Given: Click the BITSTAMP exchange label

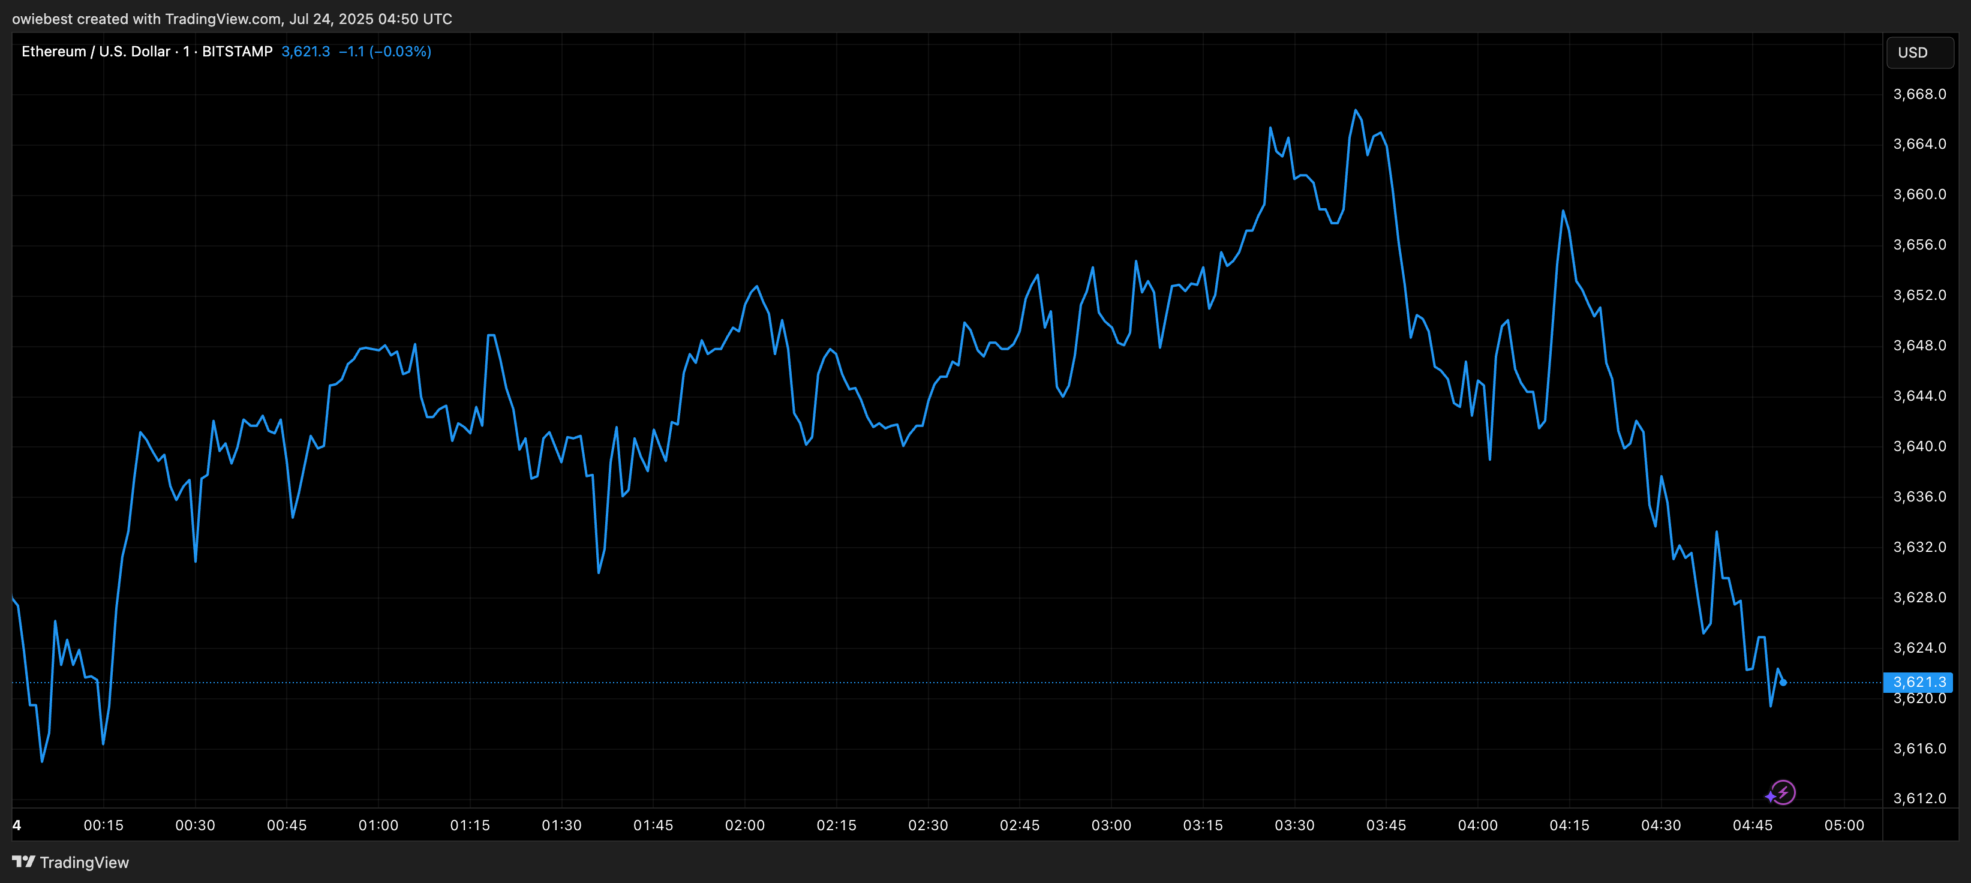Looking at the screenshot, I should click(x=237, y=51).
